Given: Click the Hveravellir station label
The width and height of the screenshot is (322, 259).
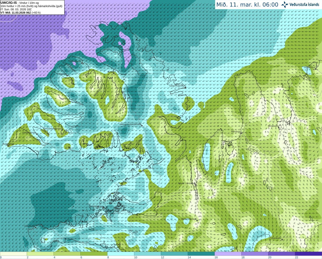Looking at the screenshot, I should pyautogui.click(x=276, y=238).
